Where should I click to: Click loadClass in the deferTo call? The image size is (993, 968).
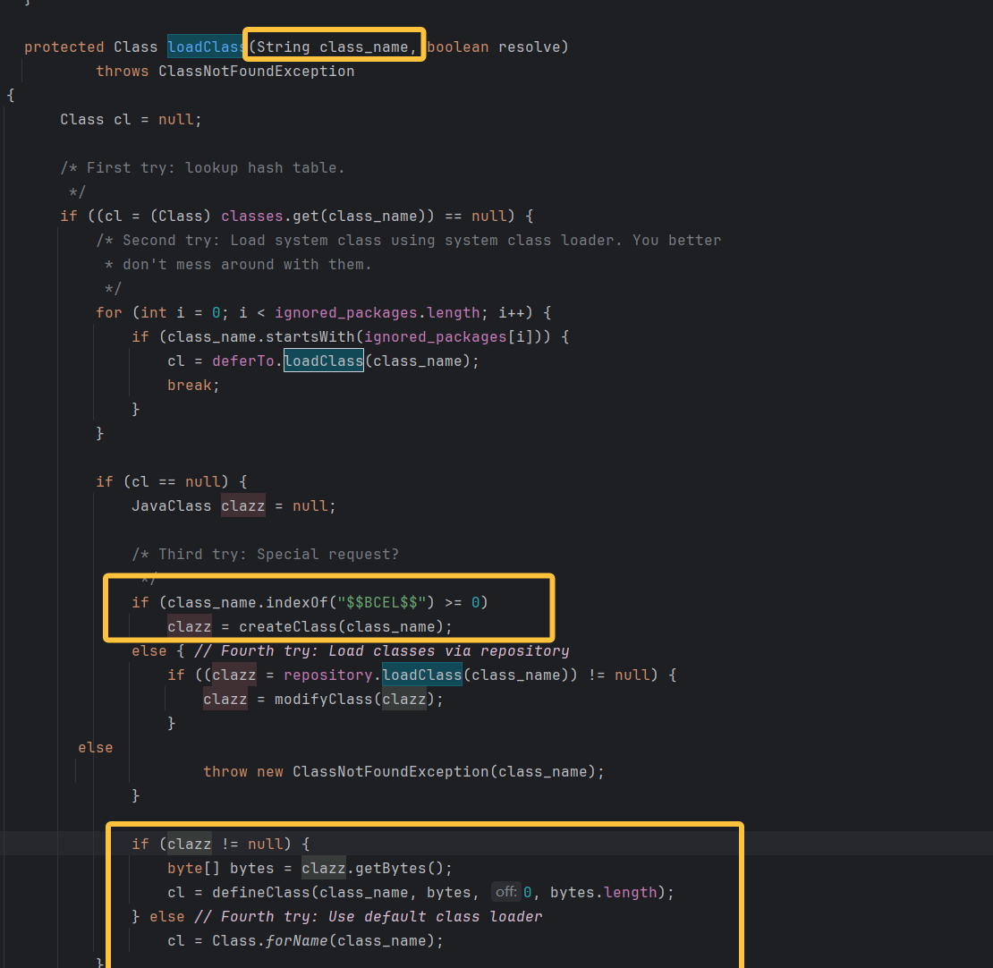[323, 361]
